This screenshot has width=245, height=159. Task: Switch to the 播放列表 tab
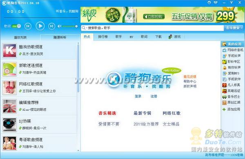pyautogui.click(x=20, y=38)
